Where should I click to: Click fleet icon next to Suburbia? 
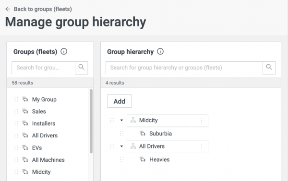(143, 134)
